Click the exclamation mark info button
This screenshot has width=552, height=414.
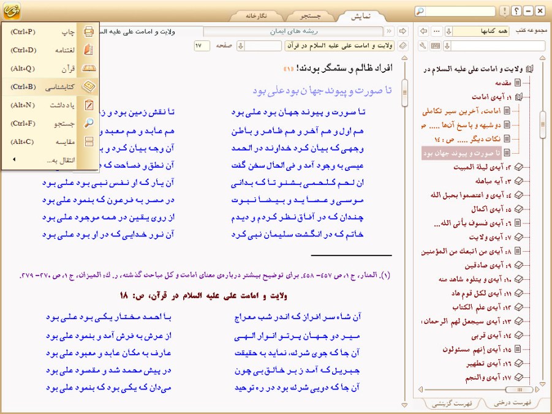[504, 11]
